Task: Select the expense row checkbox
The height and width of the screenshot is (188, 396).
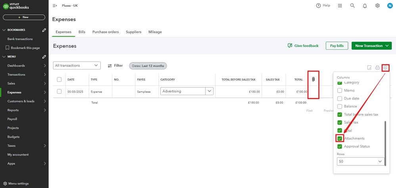Action: coord(59,91)
